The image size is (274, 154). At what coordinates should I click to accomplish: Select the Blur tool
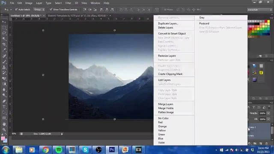(4, 89)
